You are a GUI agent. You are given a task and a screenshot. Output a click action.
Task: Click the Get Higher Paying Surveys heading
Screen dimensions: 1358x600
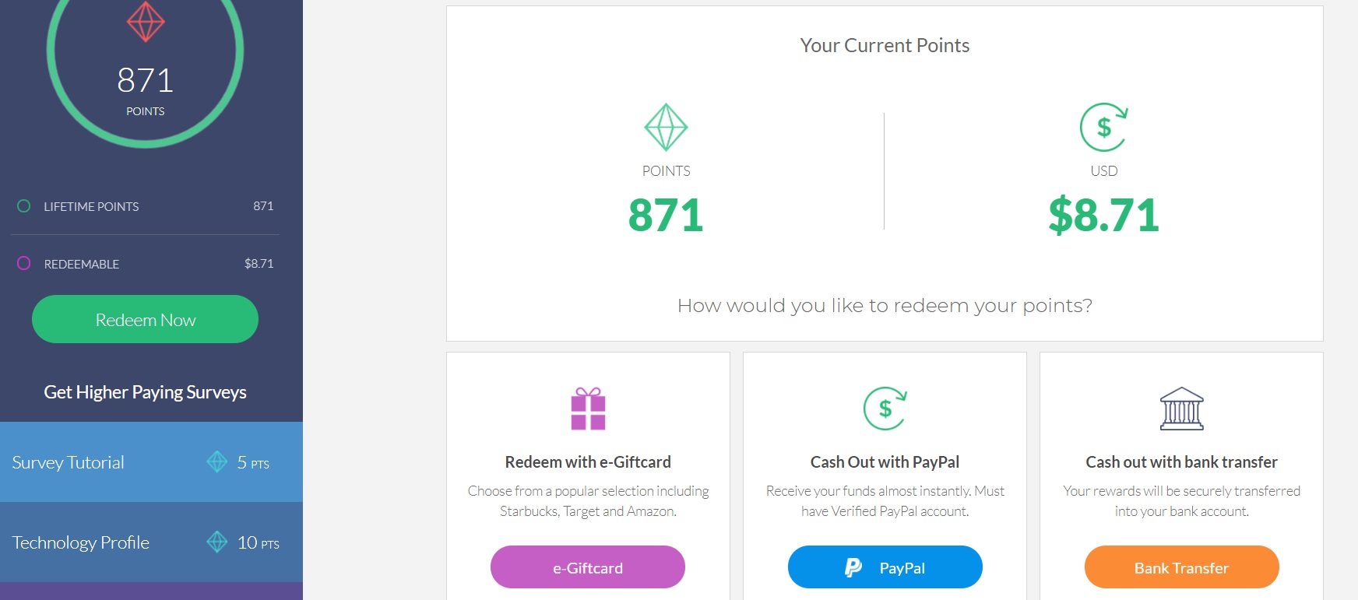(x=146, y=392)
